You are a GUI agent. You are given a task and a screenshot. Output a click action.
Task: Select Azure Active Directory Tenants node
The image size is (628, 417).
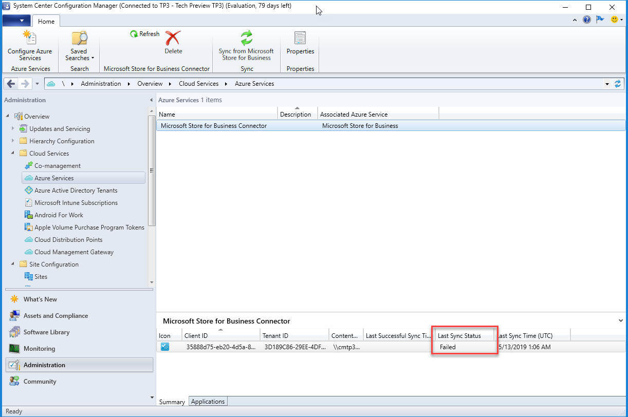point(76,191)
